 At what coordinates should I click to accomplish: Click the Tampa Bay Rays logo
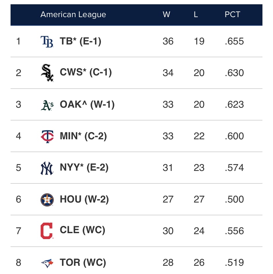pyautogui.click(x=47, y=41)
